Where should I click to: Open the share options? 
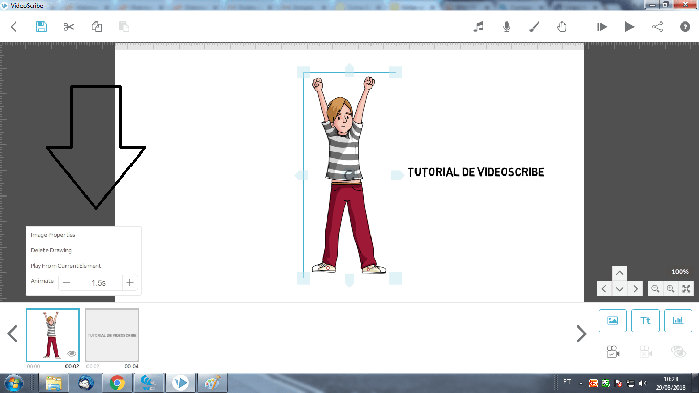pyautogui.click(x=658, y=27)
